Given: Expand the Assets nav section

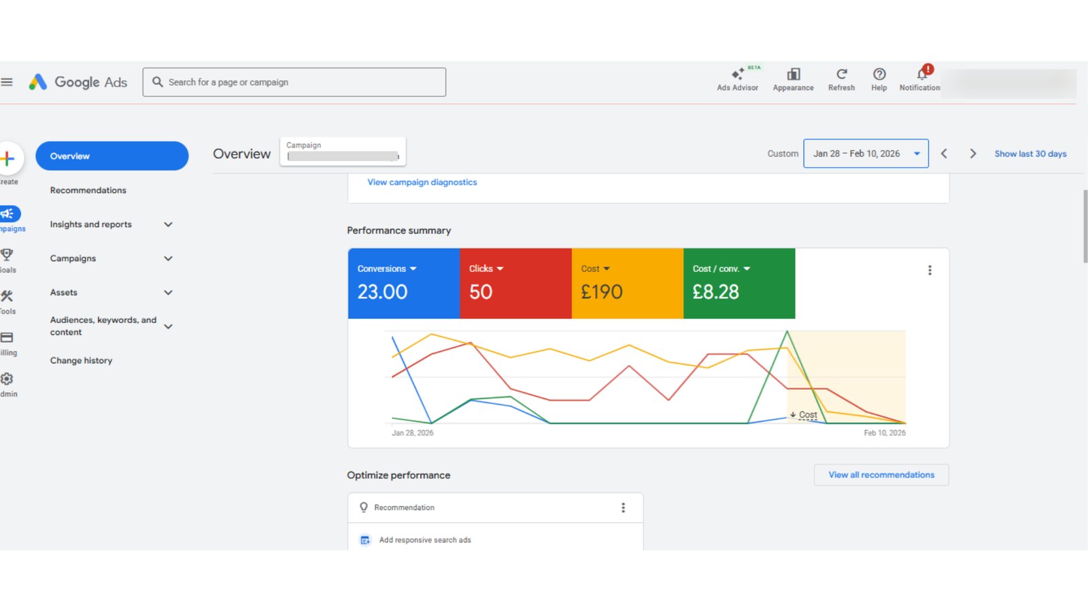Looking at the screenshot, I should (168, 292).
